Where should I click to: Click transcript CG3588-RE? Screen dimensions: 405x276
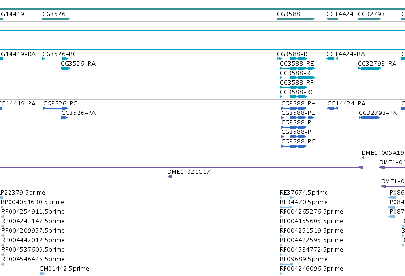coord(297,68)
